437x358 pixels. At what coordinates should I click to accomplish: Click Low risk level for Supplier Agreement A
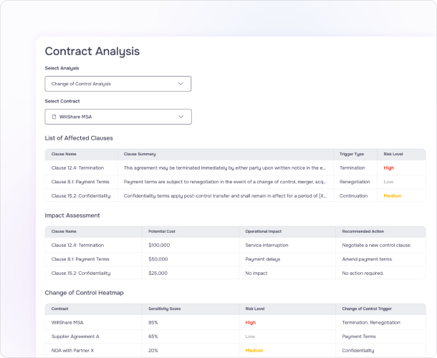click(x=250, y=337)
